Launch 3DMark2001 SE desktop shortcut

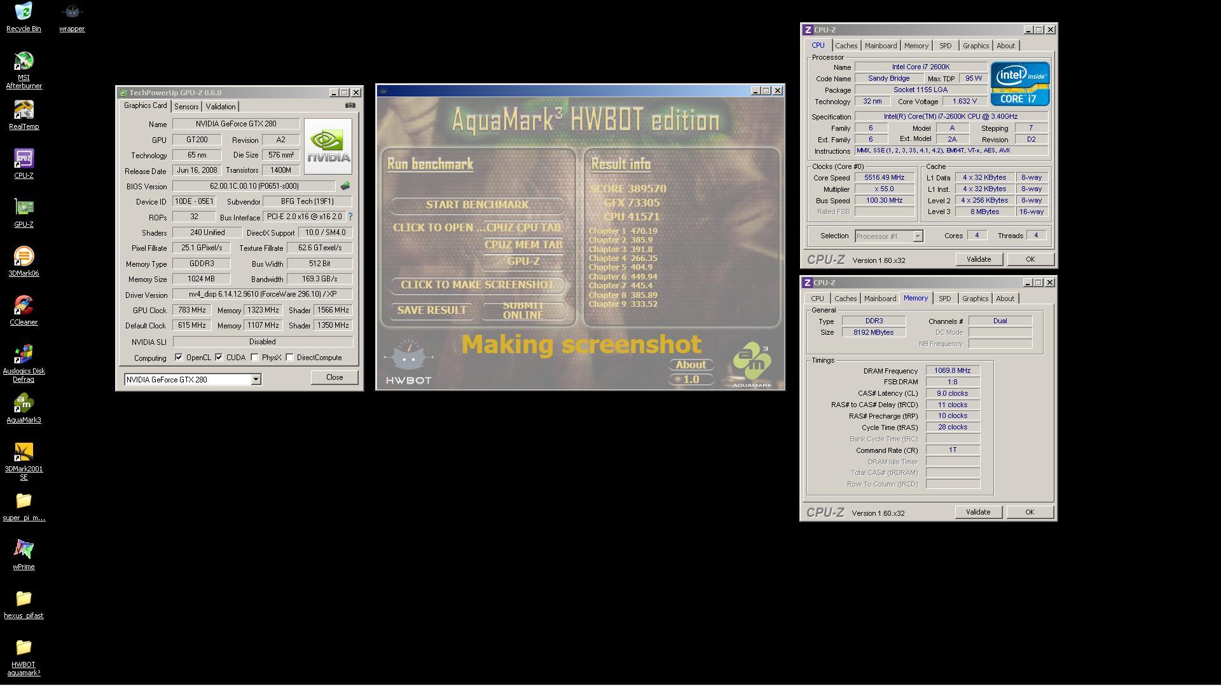click(x=24, y=462)
